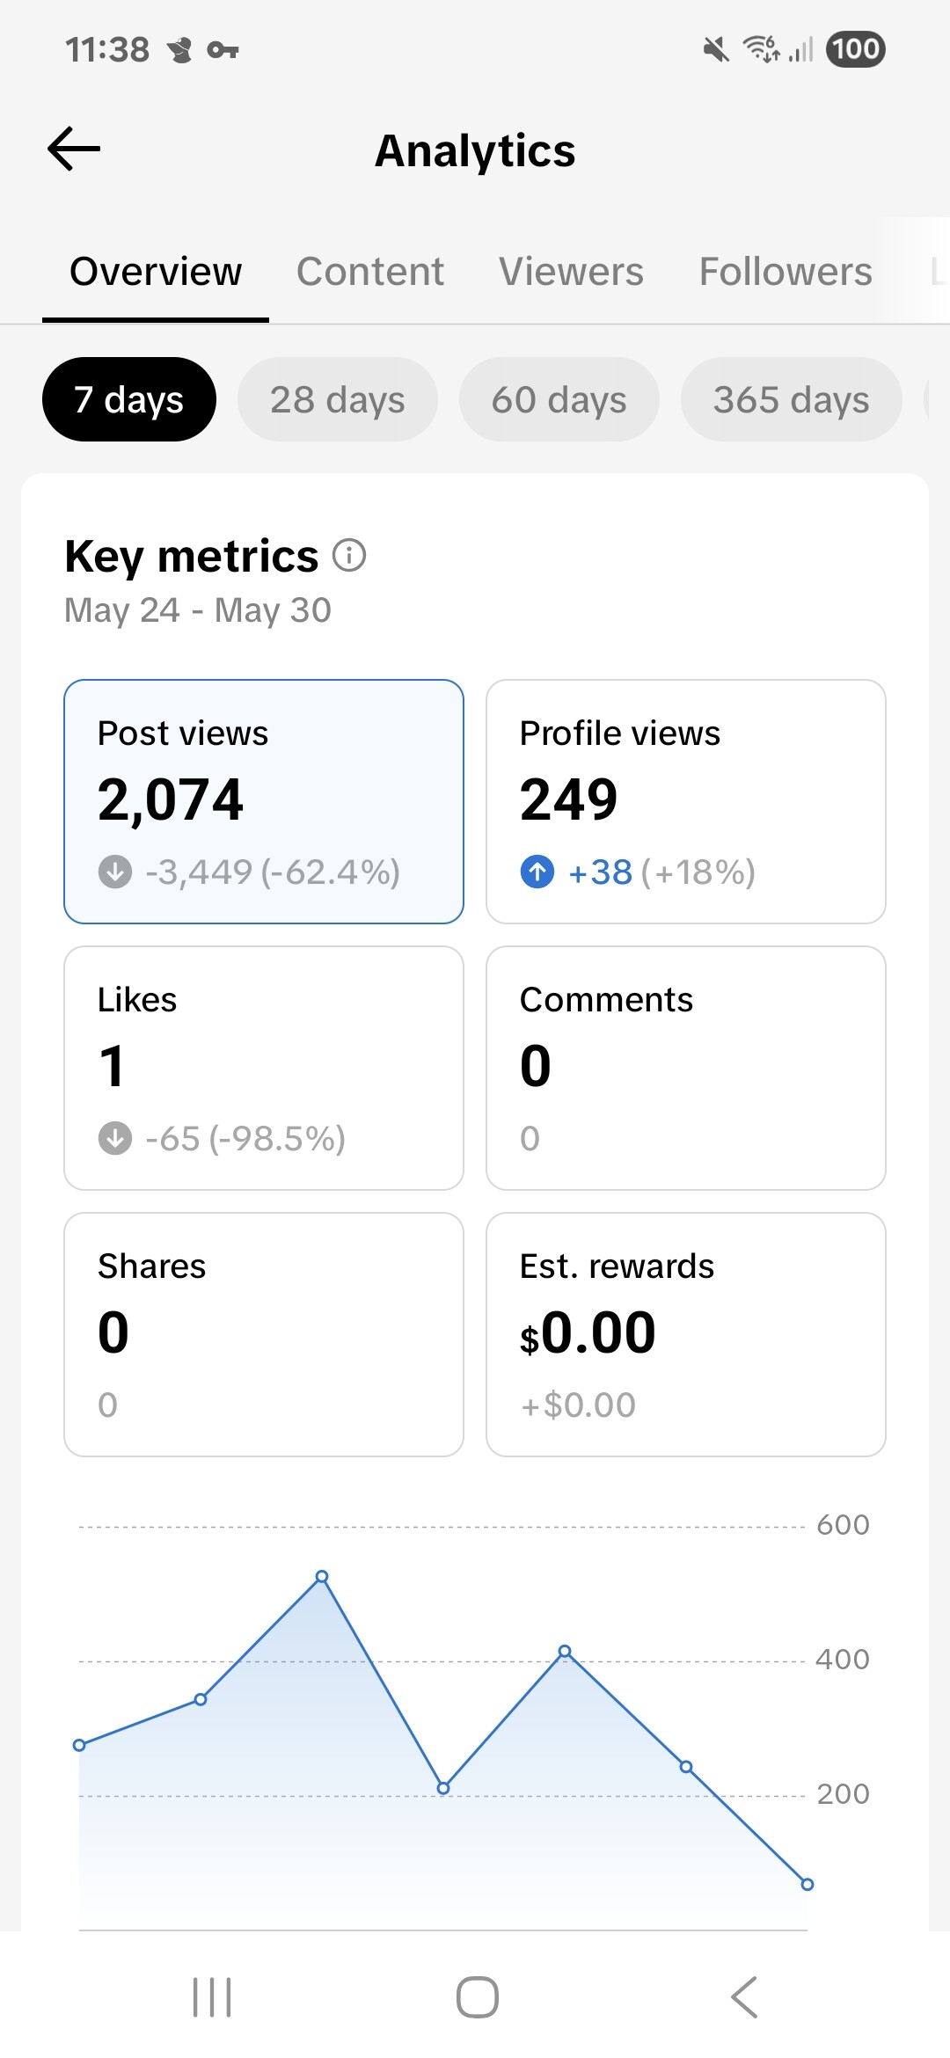Tap the down arrow icon under Likes
This screenshot has height=2058, width=950.
tap(115, 1139)
